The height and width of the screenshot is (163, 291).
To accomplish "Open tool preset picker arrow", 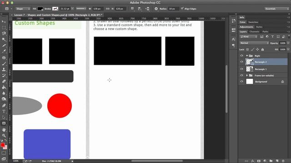I will point(11,9).
